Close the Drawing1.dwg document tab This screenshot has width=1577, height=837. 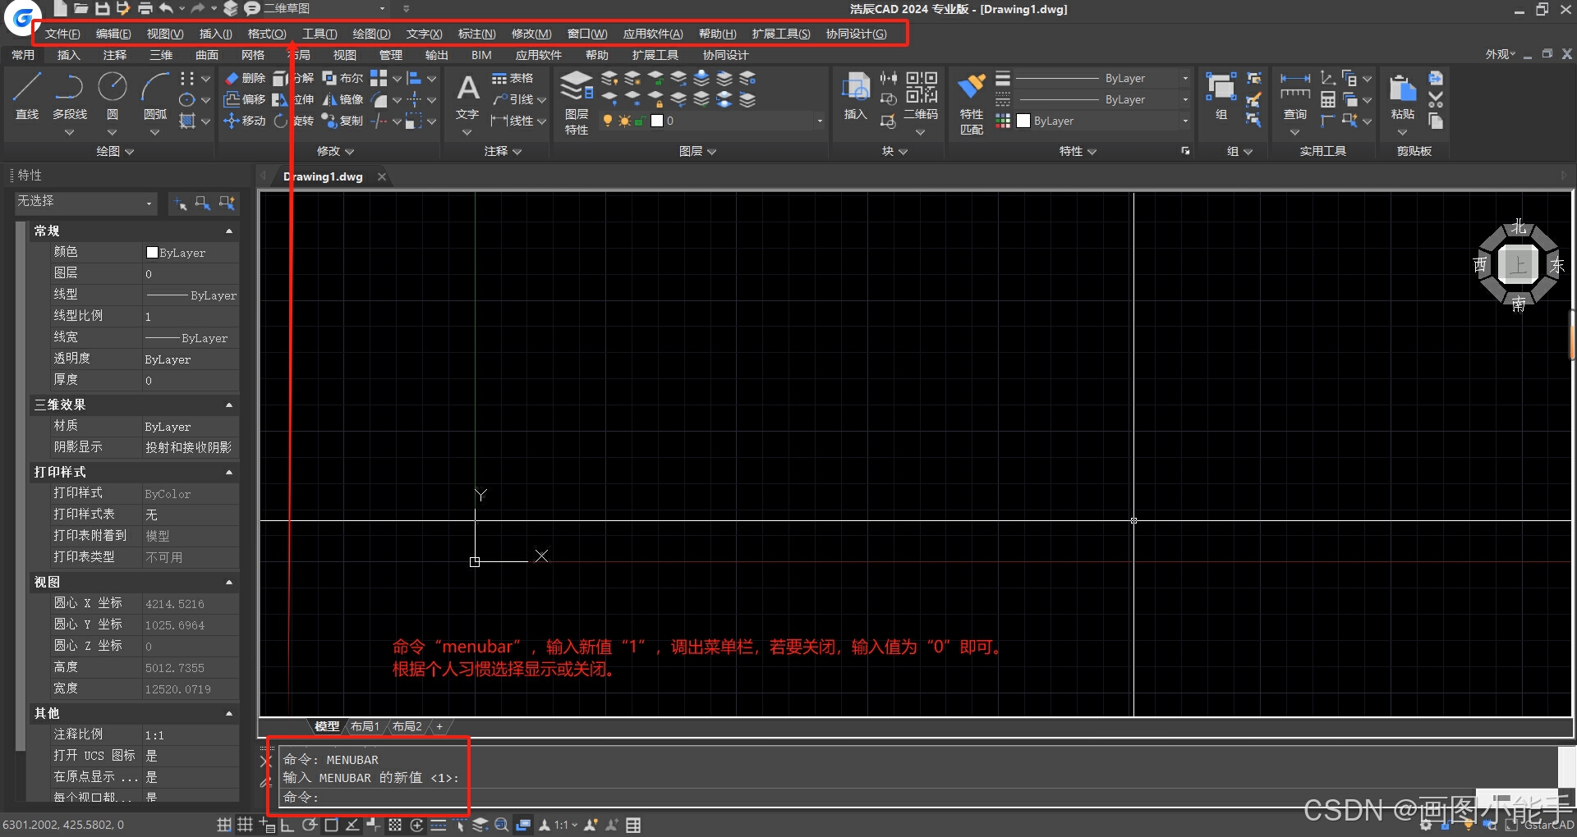382,176
